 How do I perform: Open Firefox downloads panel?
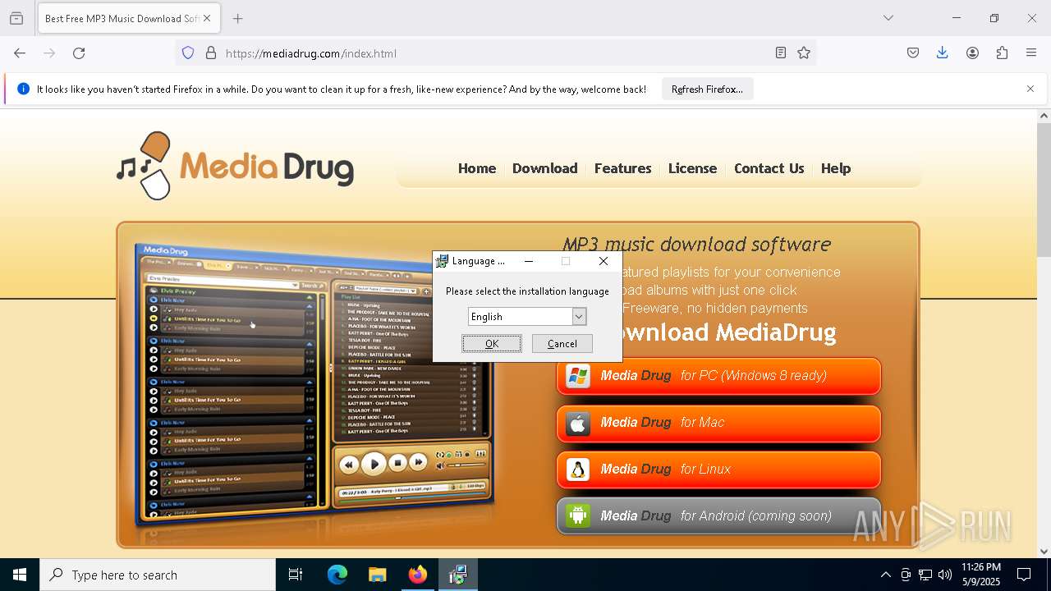(943, 53)
